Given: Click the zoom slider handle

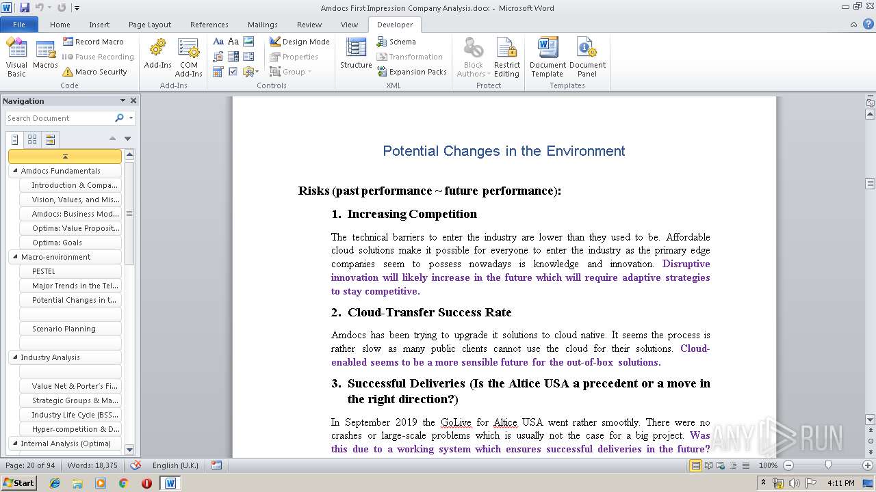Looking at the screenshot, I should (x=828, y=465).
